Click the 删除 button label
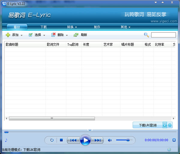 click(x=61, y=35)
